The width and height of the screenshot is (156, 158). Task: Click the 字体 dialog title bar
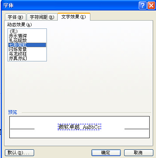70,6
